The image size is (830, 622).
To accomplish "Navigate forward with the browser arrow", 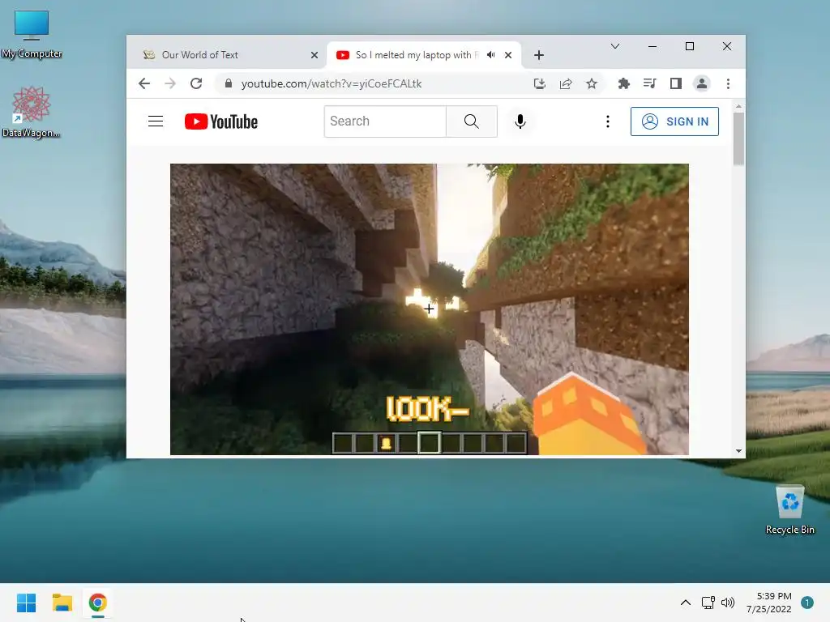I will [x=170, y=83].
